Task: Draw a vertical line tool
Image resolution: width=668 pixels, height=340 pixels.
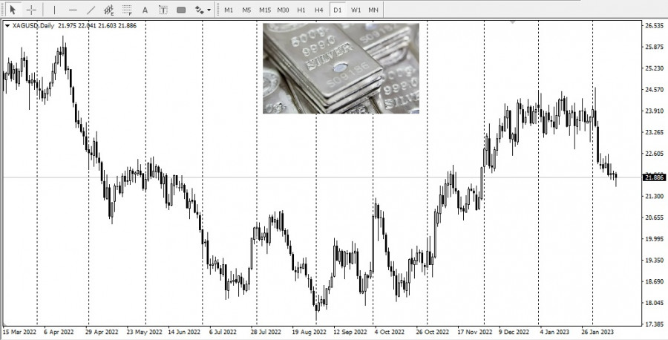Action: point(54,10)
